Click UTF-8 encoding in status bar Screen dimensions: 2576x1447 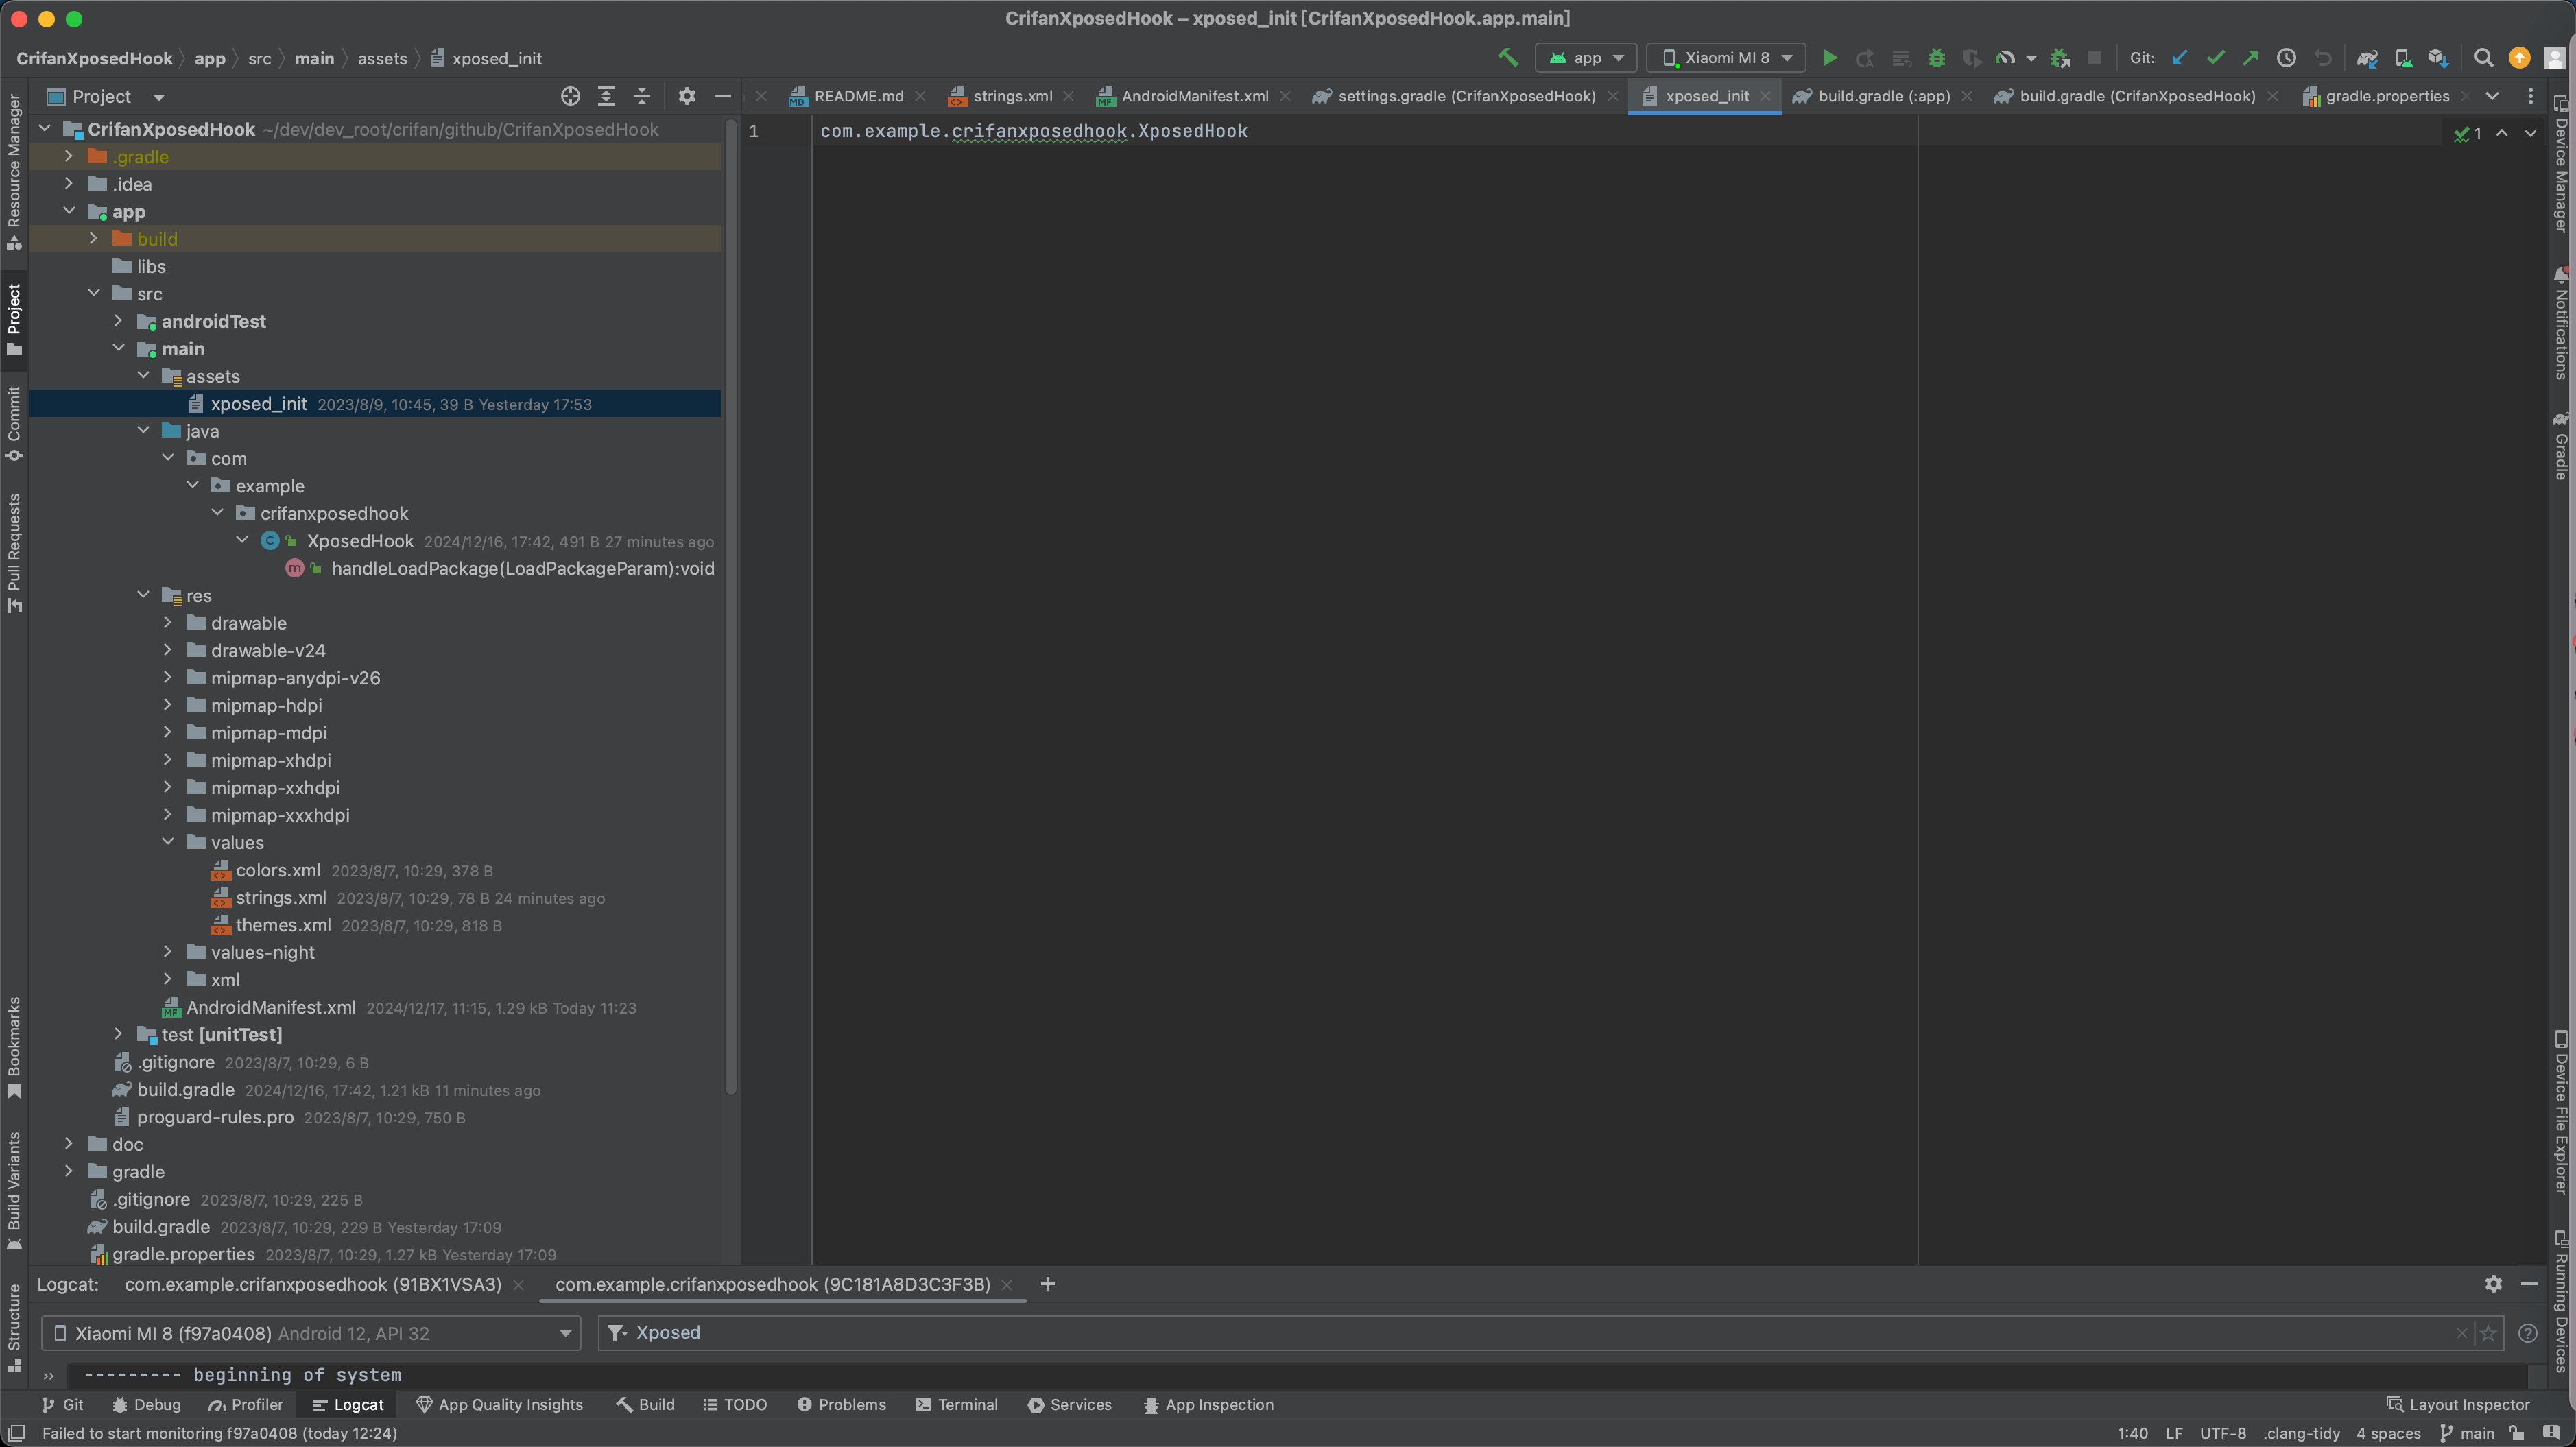click(2222, 1433)
